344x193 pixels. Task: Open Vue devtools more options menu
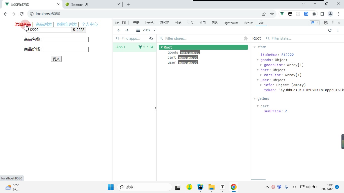click(x=338, y=30)
